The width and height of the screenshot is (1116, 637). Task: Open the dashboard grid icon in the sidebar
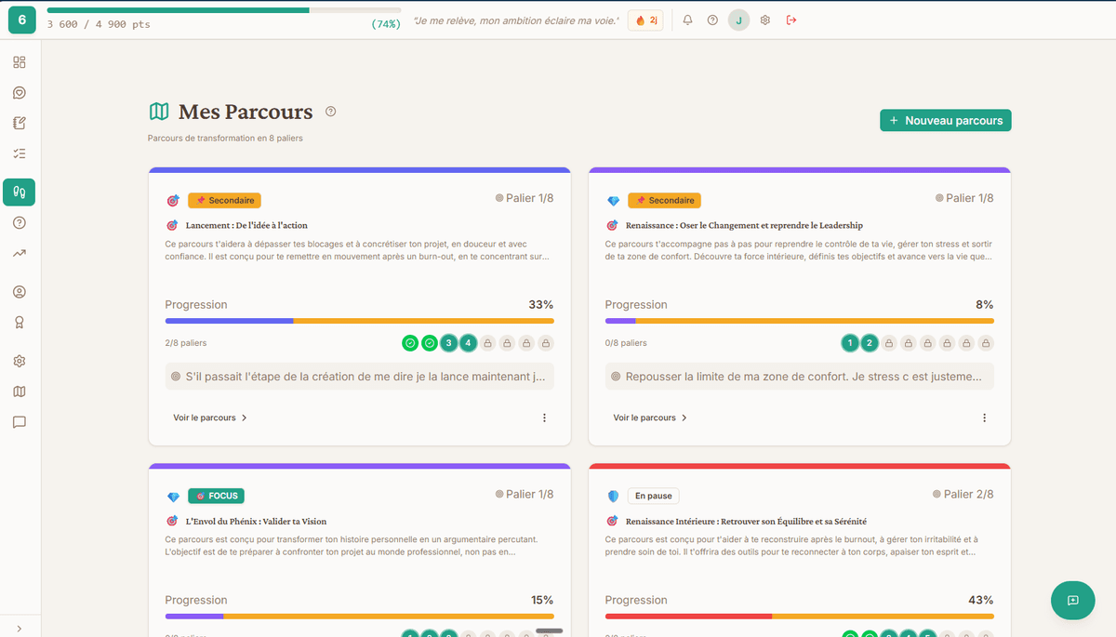coord(20,62)
